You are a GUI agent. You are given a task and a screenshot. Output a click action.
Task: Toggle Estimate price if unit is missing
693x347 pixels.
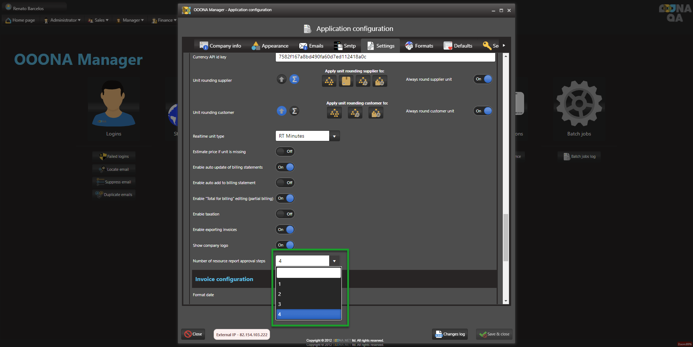tap(285, 152)
